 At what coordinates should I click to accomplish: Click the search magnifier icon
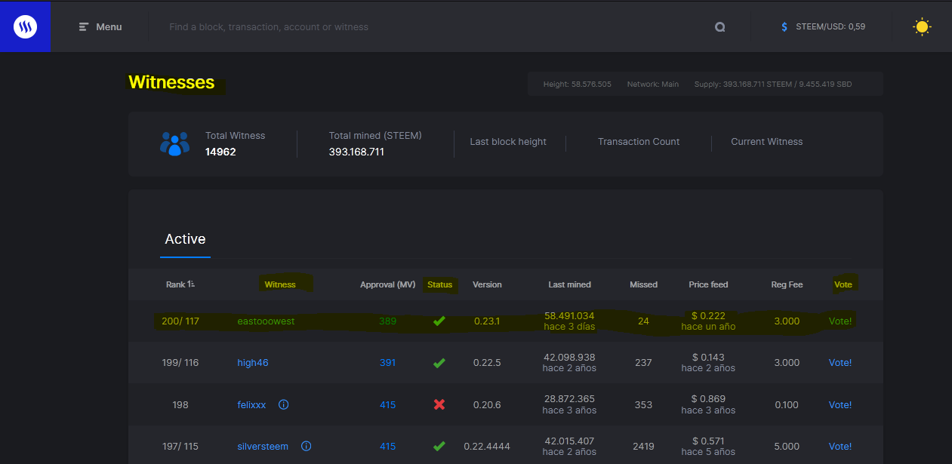[x=719, y=27]
